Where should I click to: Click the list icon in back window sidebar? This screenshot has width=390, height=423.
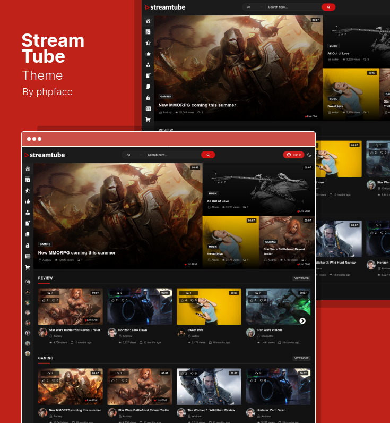click(x=148, y=32)
